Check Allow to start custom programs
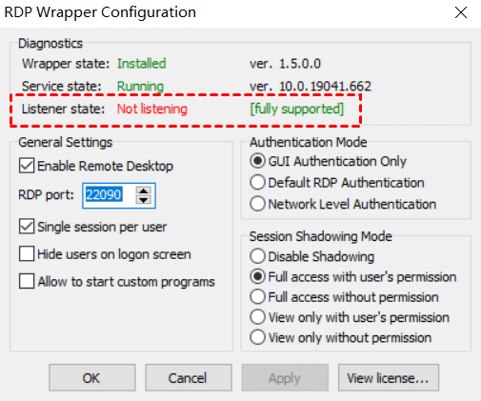This screenshot has height=401, width=481. [27, 281]
